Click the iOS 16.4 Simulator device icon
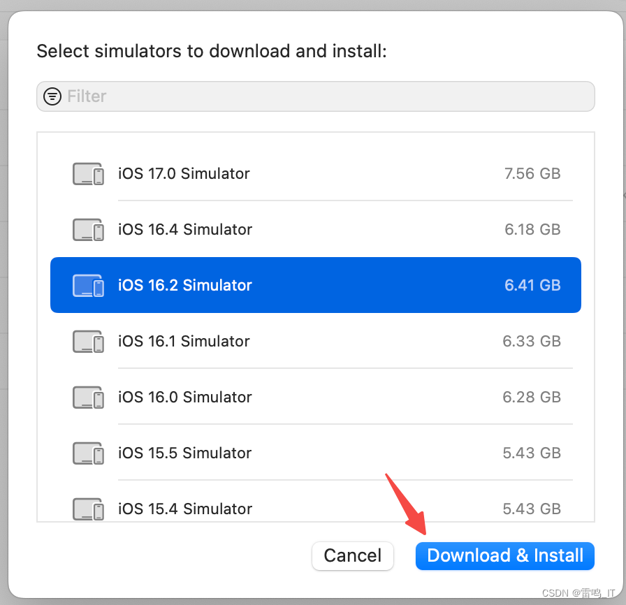Screen dimensions: 626x605 88,230
